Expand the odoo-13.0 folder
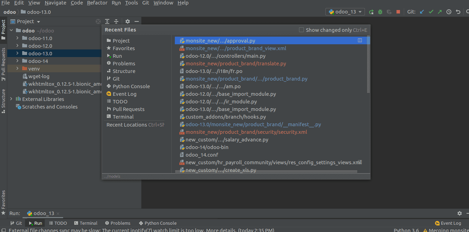469x232 pixels. (x=17, y=53)
